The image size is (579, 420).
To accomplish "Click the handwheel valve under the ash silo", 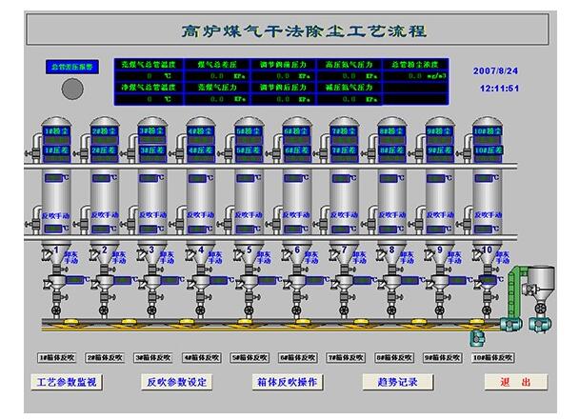I will [x=541, y=308].
